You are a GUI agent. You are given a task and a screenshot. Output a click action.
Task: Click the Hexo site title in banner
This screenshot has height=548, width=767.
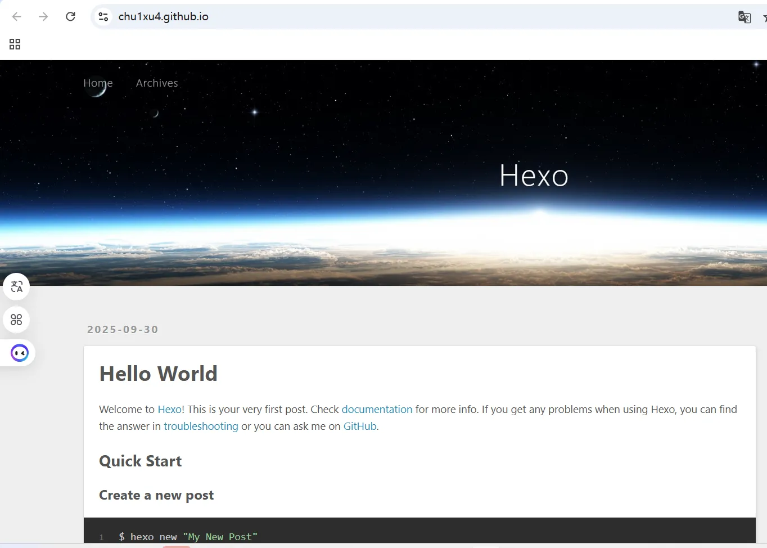pyautogui.click(x=534, y=176)
